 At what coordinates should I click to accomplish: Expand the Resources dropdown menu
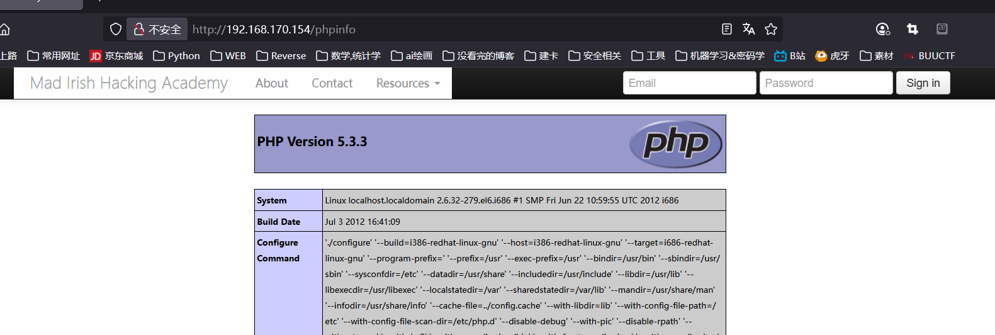(408, 83)
